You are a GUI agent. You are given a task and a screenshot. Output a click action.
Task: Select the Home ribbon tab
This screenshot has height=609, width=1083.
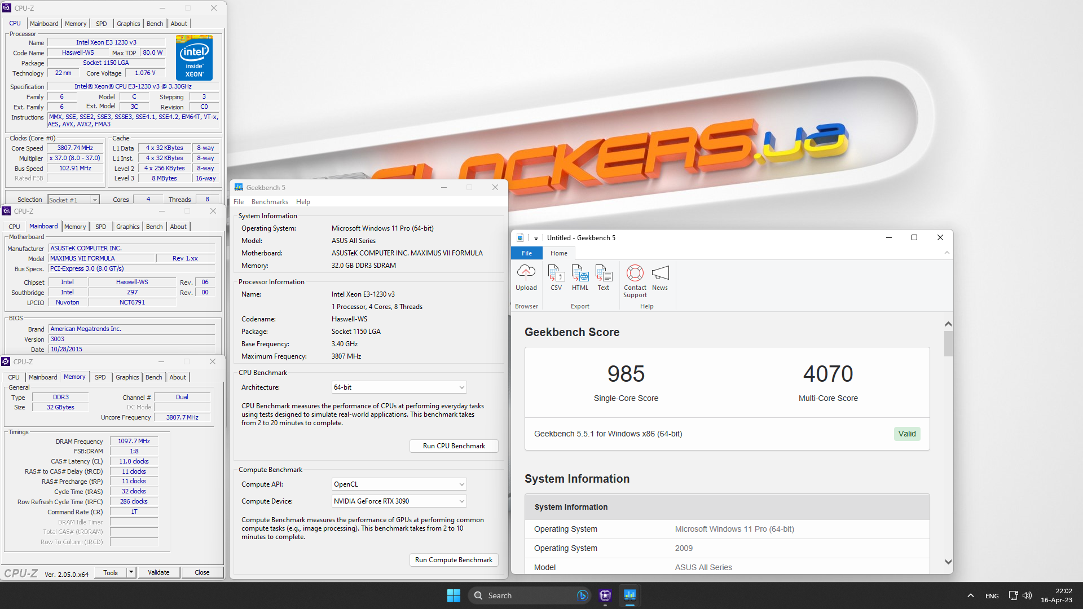point(559,253)
